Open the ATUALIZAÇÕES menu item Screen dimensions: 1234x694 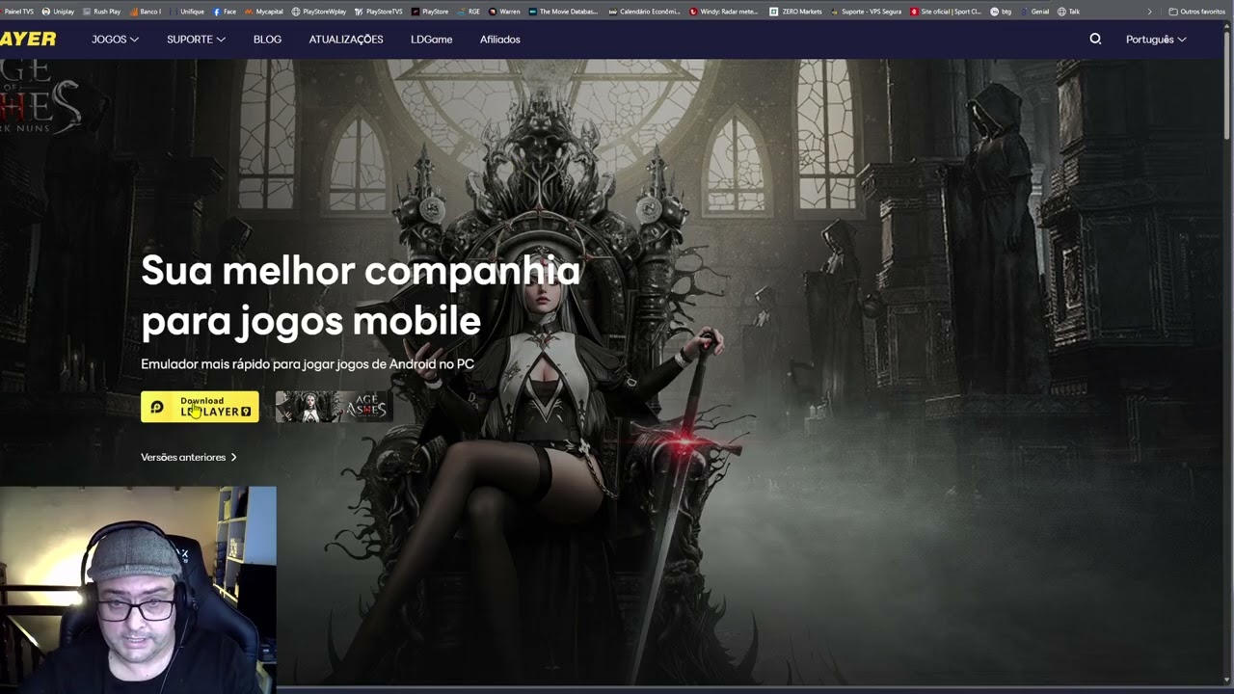(346, 40)
